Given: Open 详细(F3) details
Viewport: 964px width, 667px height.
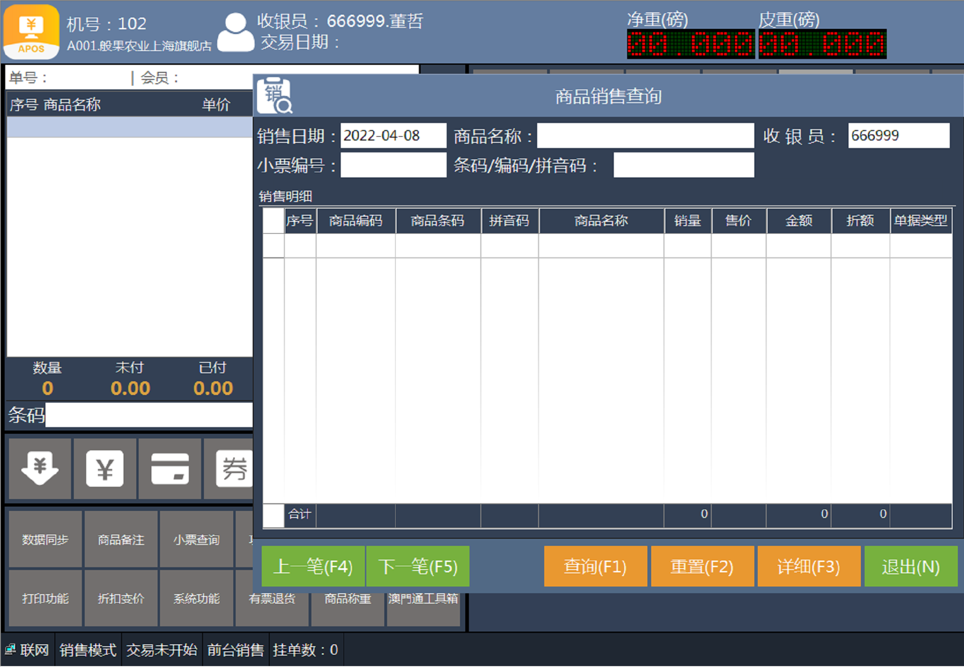Looking at the screenshot, I should tap(808, 566).
